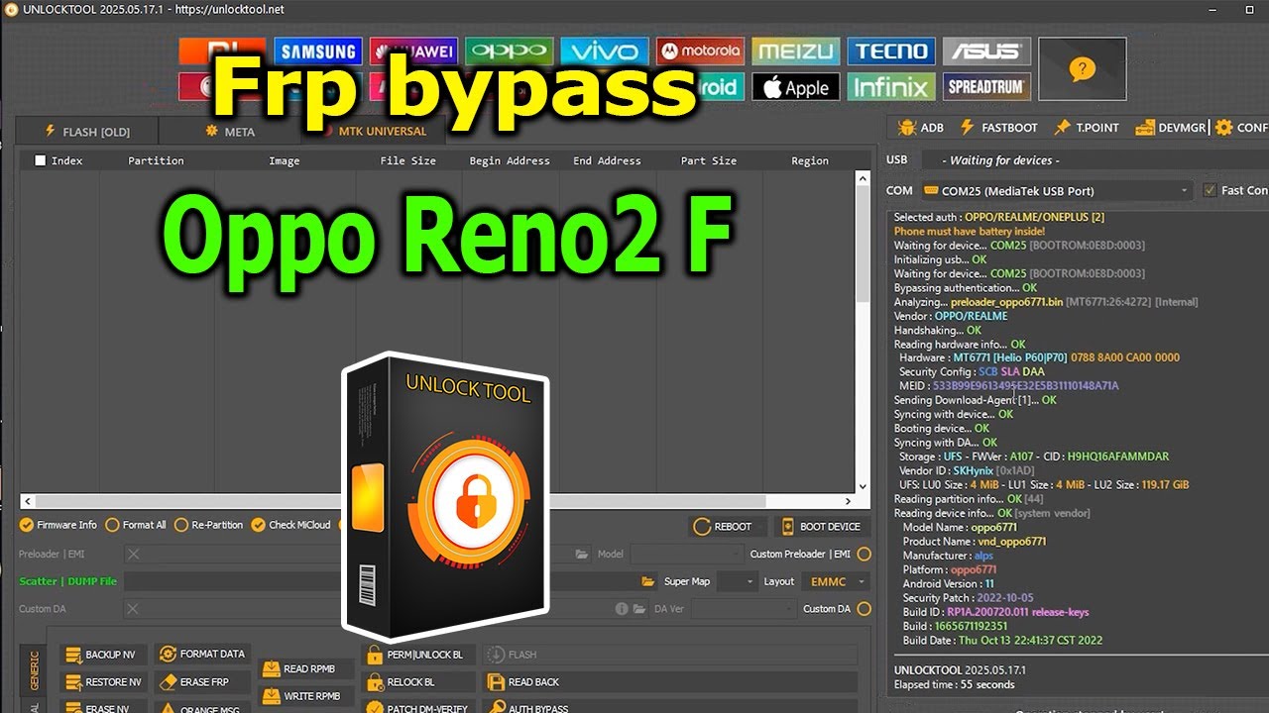Click the partition table's left scroll arrow

27,502
